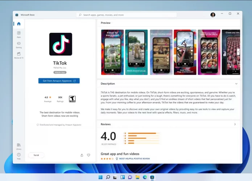Click the TikTok app title
This screenshot has width=252, height=181.
60,63
